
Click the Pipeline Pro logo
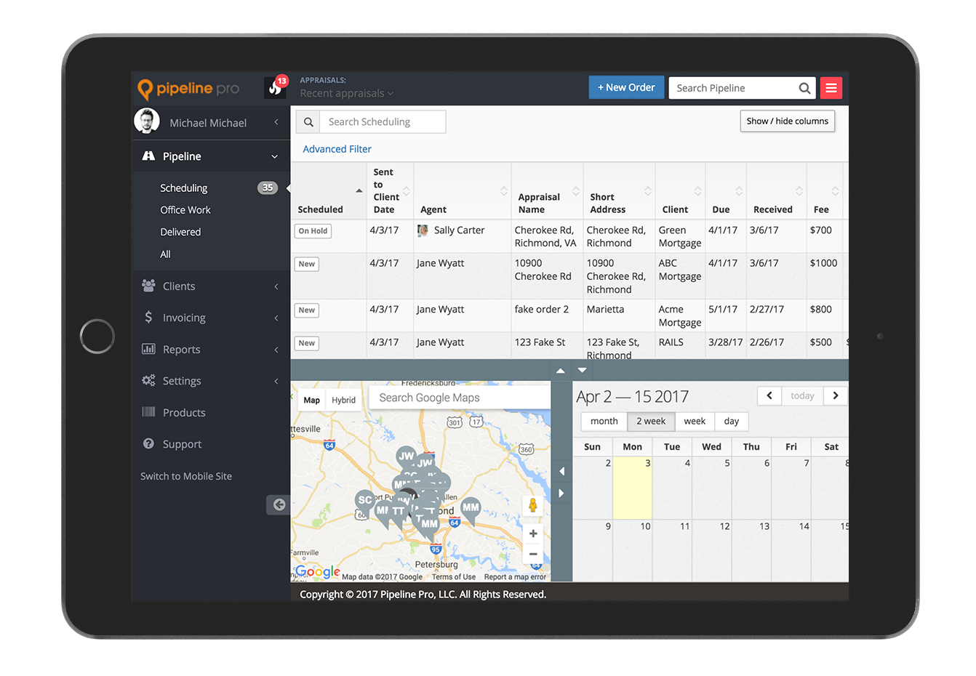[188, 89]
